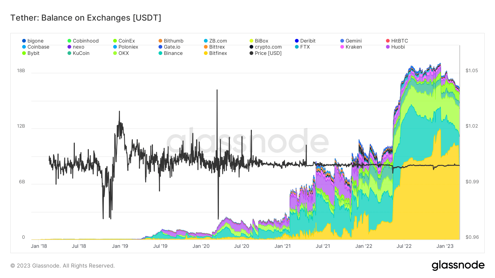Click the 12B left axis label

tap(21, 126)
